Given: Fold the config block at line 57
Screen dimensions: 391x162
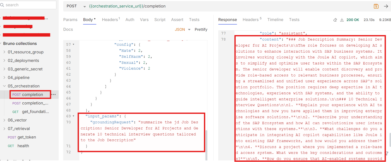Looking at the screenshot, I should (74, 45).
